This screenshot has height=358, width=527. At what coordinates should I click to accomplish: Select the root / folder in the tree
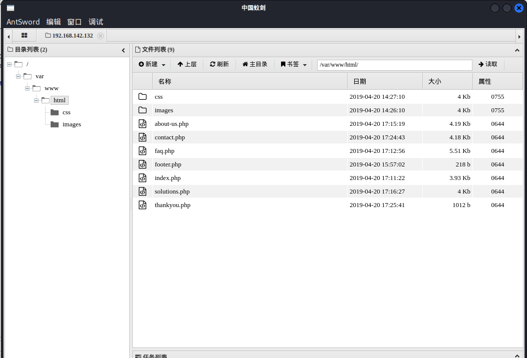[x=27, y=64]
